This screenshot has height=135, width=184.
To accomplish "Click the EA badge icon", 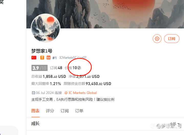I will coord(48,58).
